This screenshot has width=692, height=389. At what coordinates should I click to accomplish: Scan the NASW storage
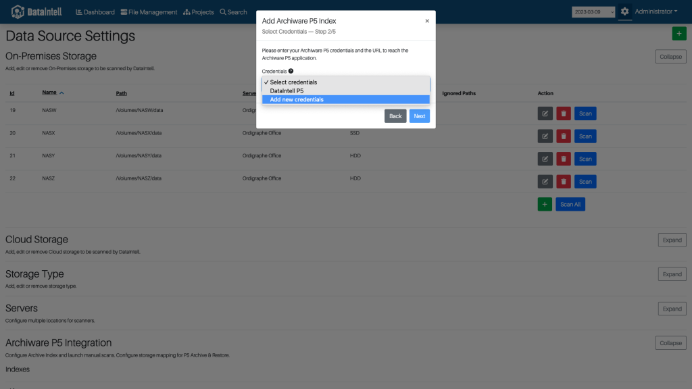[x=585, y=113]
